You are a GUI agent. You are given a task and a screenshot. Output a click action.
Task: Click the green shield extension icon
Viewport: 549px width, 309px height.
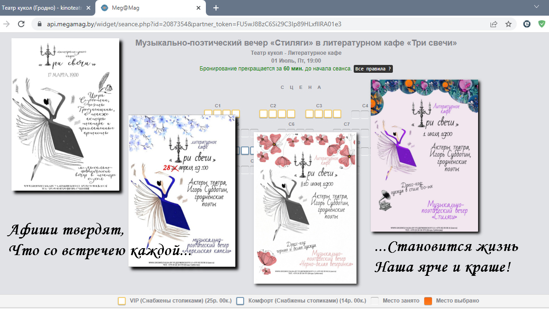click(542, 24)
